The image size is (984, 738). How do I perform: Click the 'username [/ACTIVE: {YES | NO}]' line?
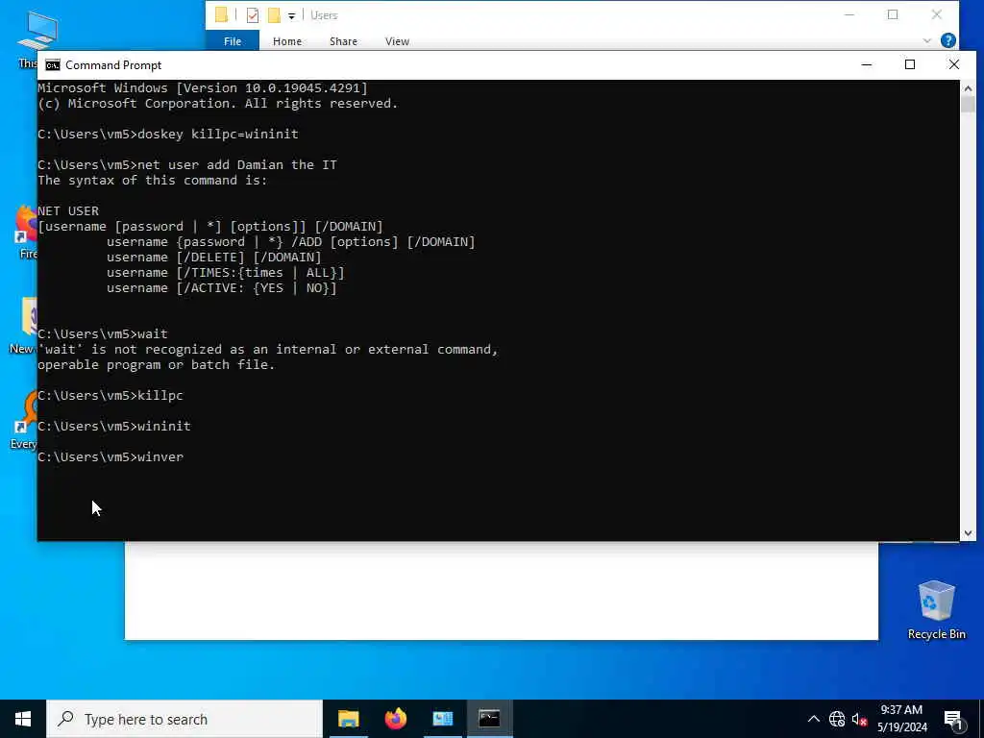[x=222, y=288]
